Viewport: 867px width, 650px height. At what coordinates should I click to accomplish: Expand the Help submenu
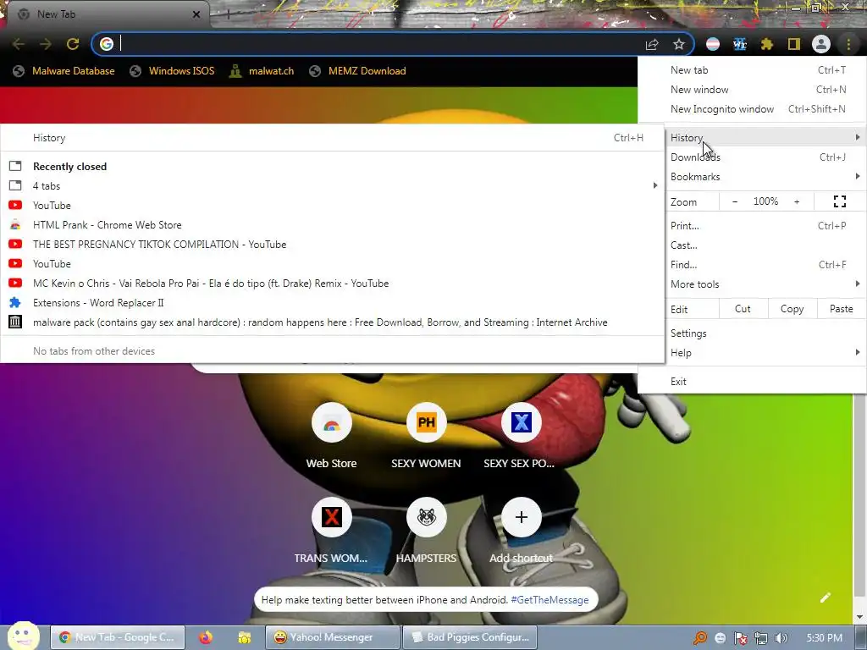click(753, 353)
